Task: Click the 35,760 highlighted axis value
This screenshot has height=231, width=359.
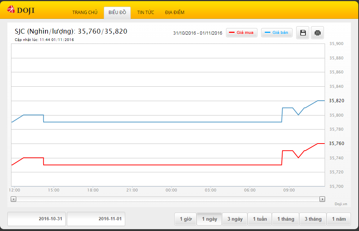Action: tap(336, 144)
